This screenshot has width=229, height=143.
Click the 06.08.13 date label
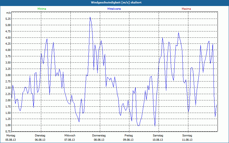point(40,140)
